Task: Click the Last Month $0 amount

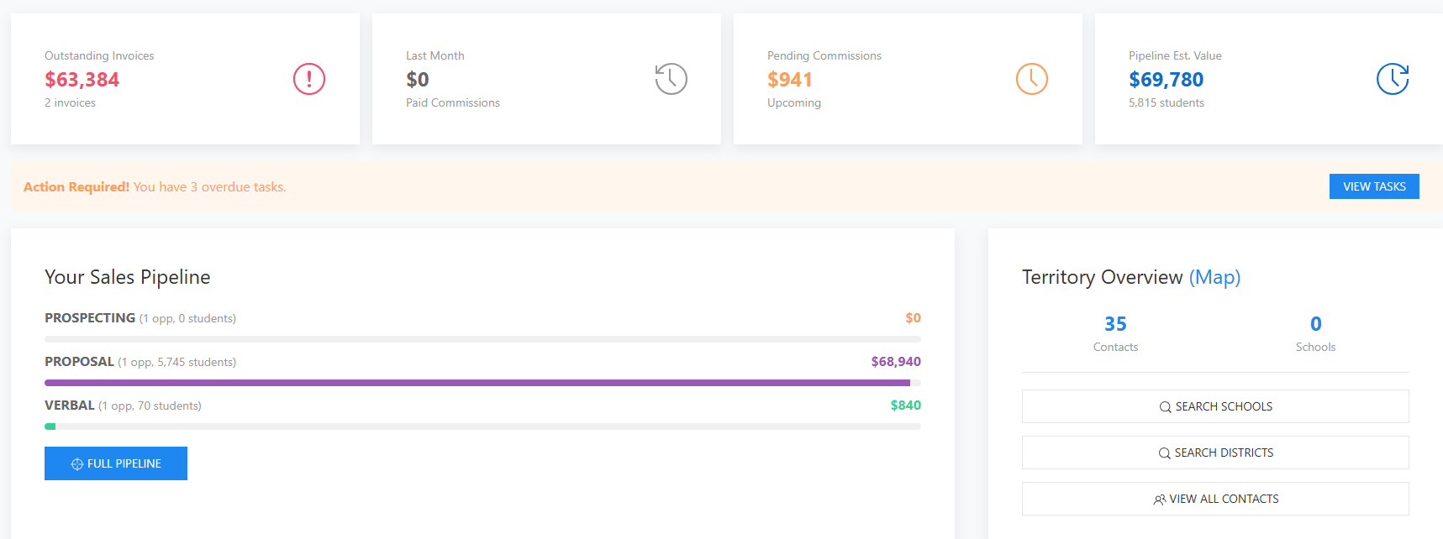Action: pyautogui.click(x=418, y=80)
